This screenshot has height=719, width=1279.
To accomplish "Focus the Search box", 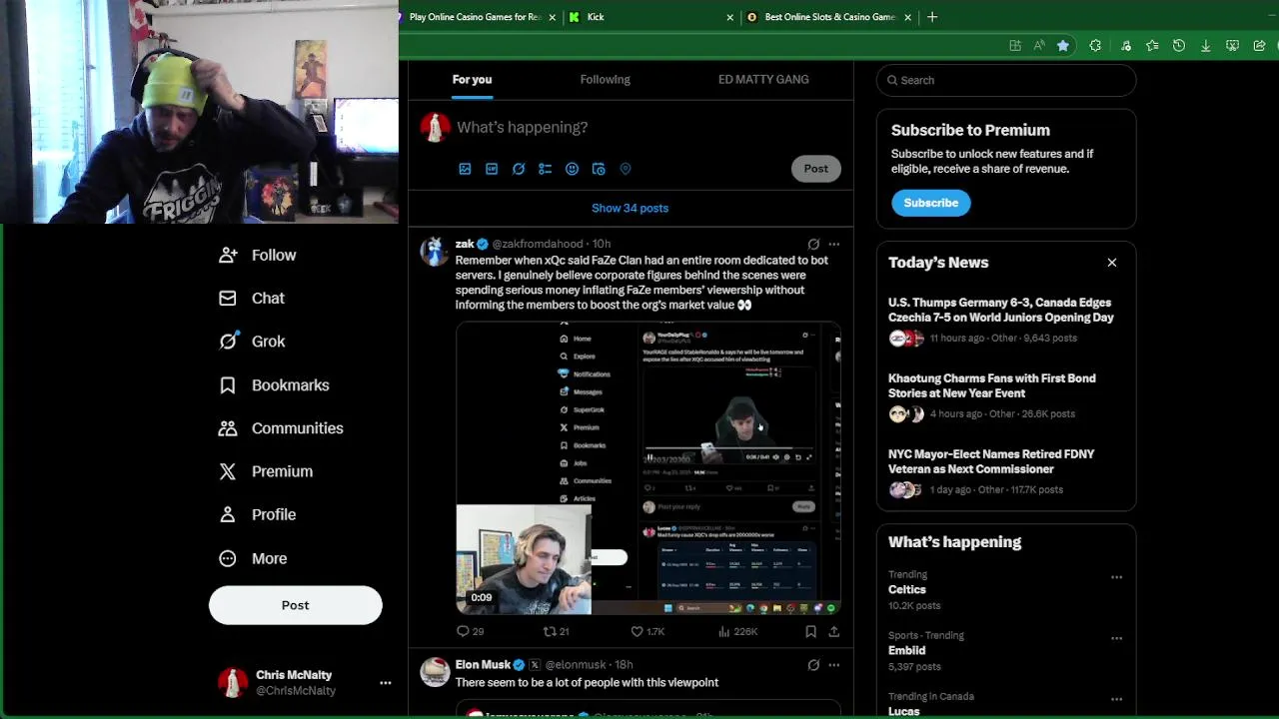I will [x=1006, y=80].
